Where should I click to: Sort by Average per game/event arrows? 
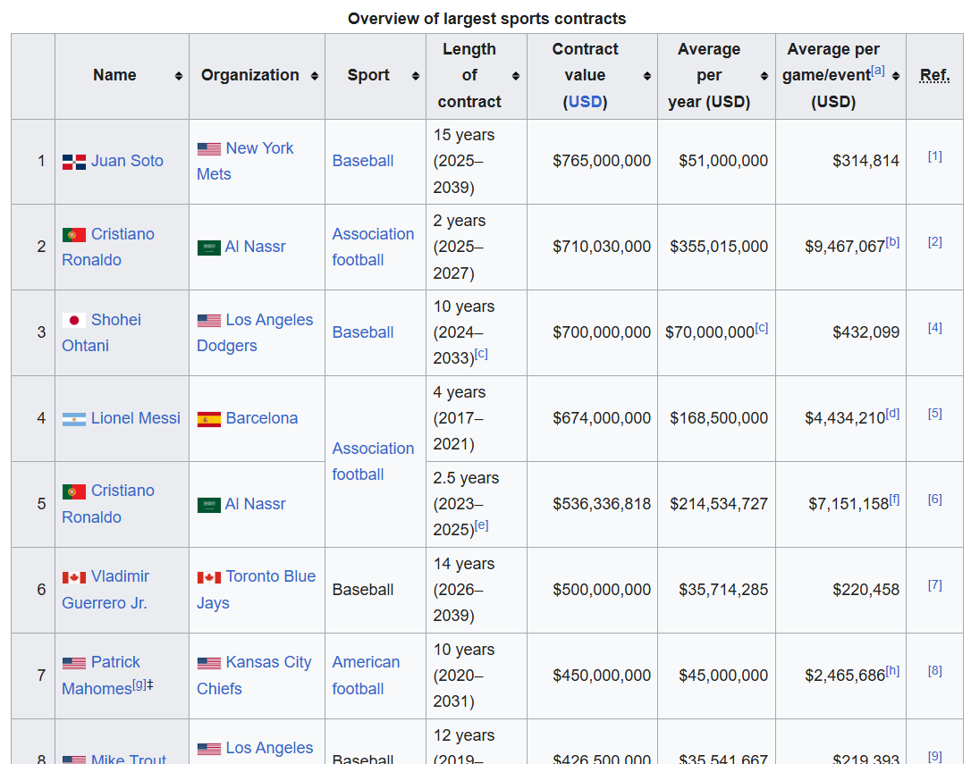(x=896, y=76)
